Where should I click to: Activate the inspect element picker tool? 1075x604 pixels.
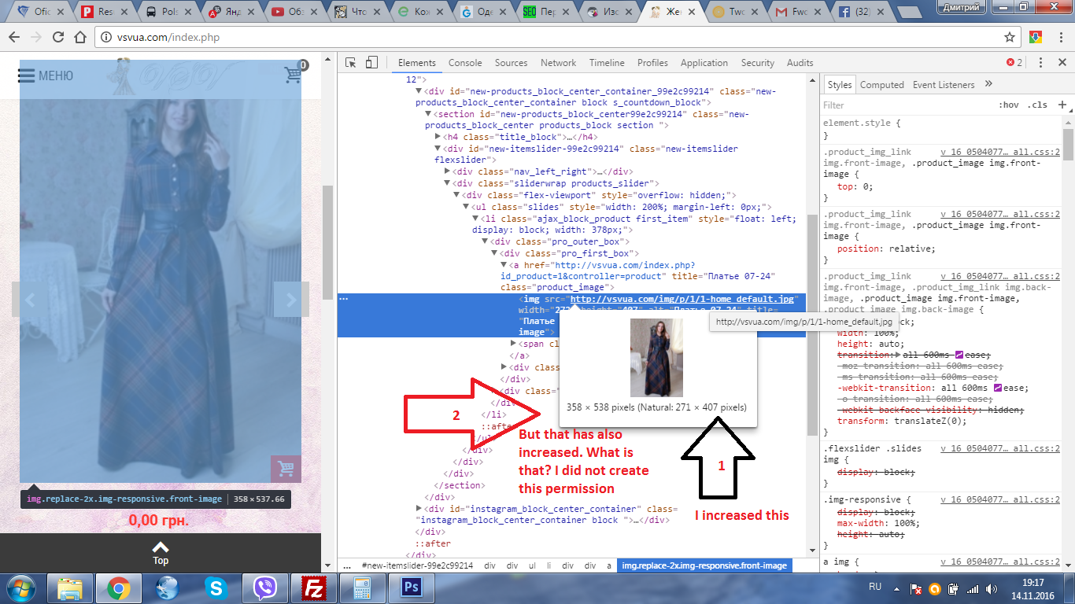click(x=351, y=63)
